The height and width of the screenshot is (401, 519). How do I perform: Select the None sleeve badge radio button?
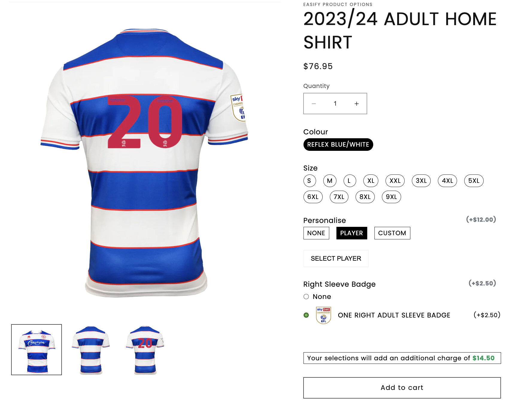coord(306,297)
